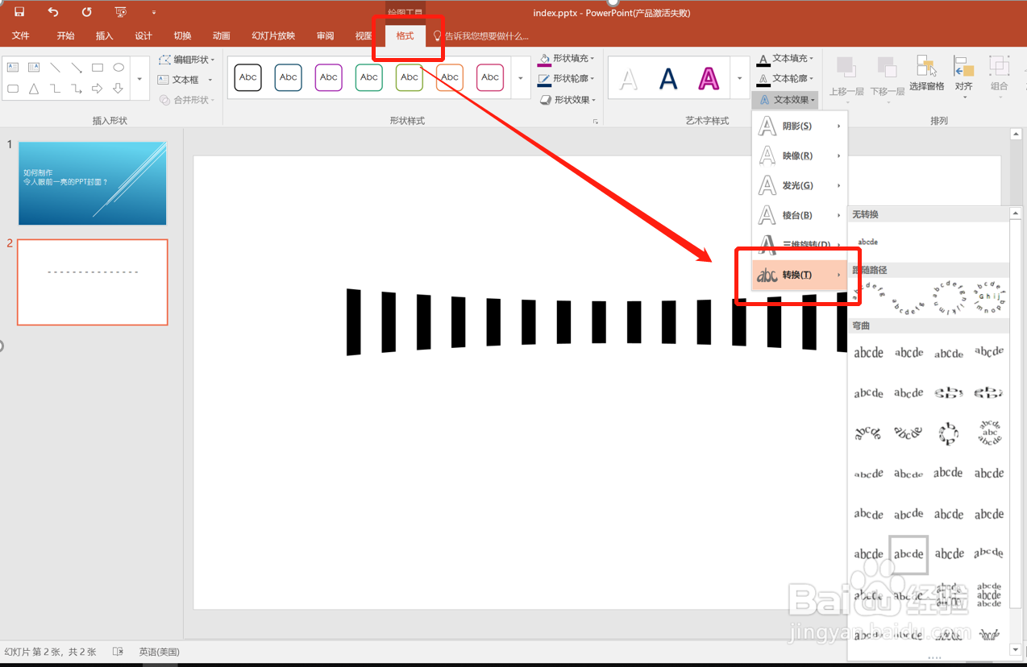Apply the purple outline Abc shape style
The width and height of the screenshot is (1027, 667).
[329, 77]
